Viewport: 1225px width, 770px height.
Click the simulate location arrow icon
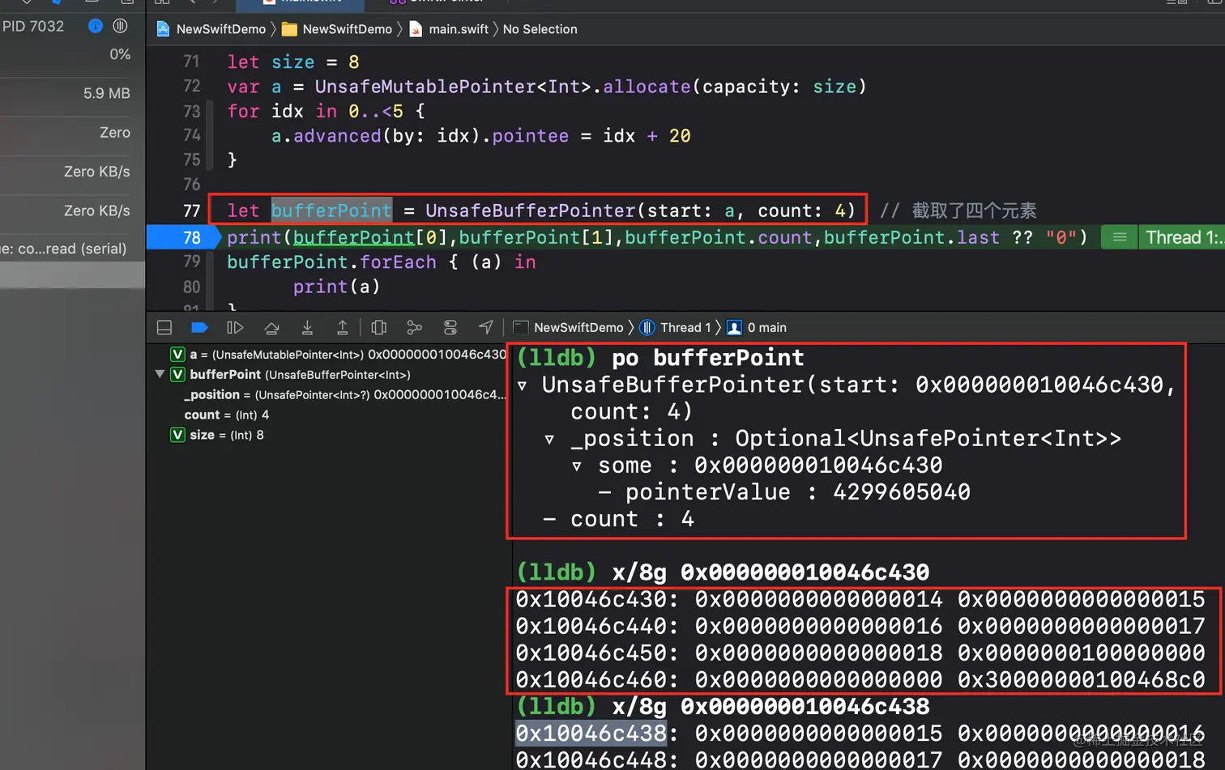click(485, 328)
